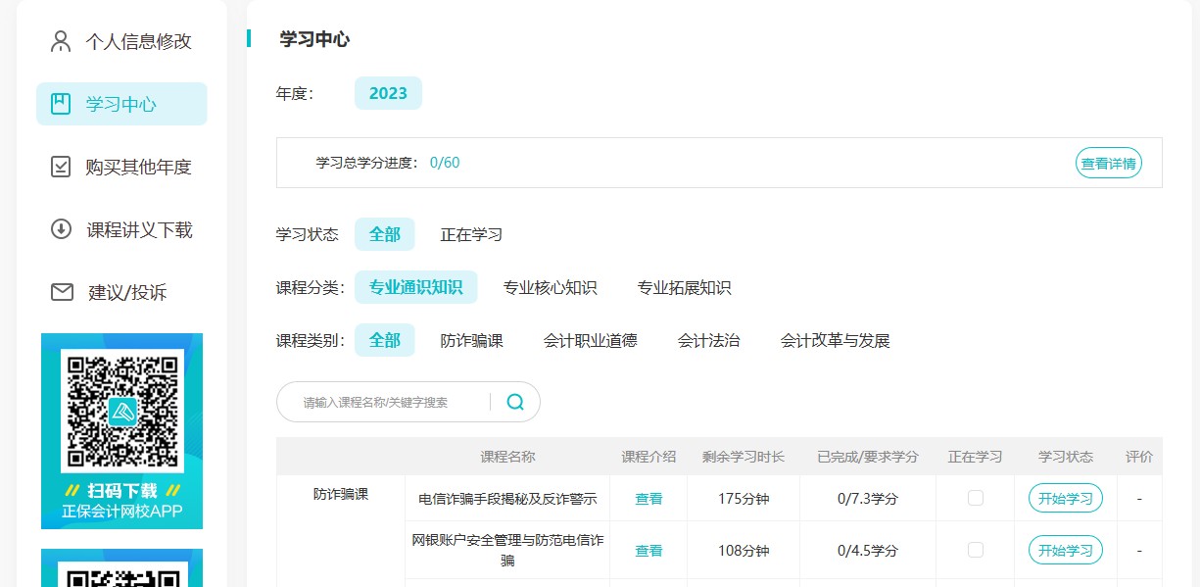Click course title 网银账户安全管理与防范电信诈骗
This screenshot has height=587, width=1200.
(507, 551)
